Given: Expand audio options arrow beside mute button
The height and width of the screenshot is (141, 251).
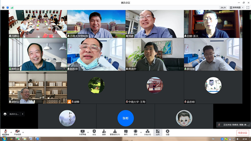Looking at the screenshot, I should tap(11, 132).
